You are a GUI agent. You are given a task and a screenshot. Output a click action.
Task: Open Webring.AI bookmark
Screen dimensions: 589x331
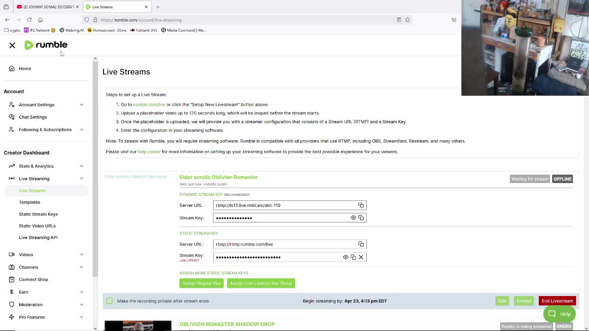pyautogui.click(x=72, y=30)
